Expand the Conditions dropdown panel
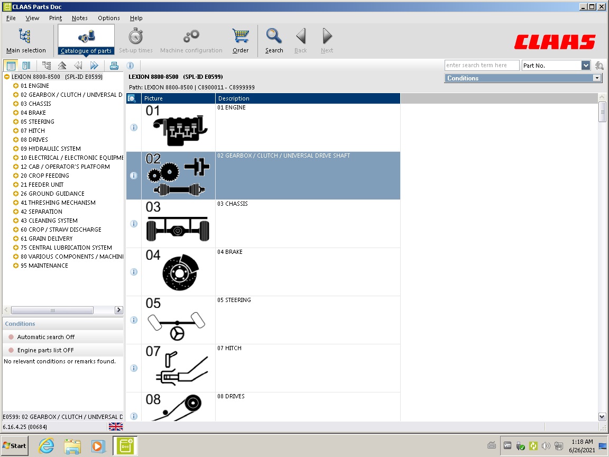The image size is (609, 457). [597, 78]
